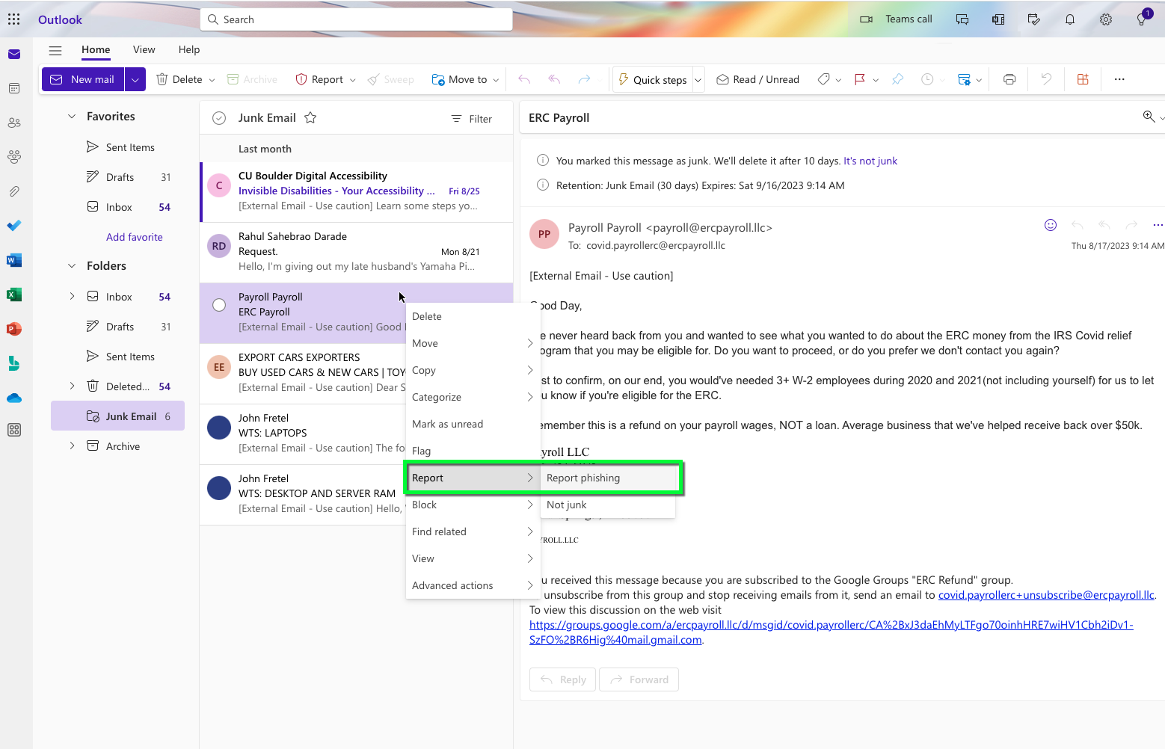The width and height of the screenshot is (1165, 749).
Task: Open Bookings app in left rail
Action: (x=14, y=363)
